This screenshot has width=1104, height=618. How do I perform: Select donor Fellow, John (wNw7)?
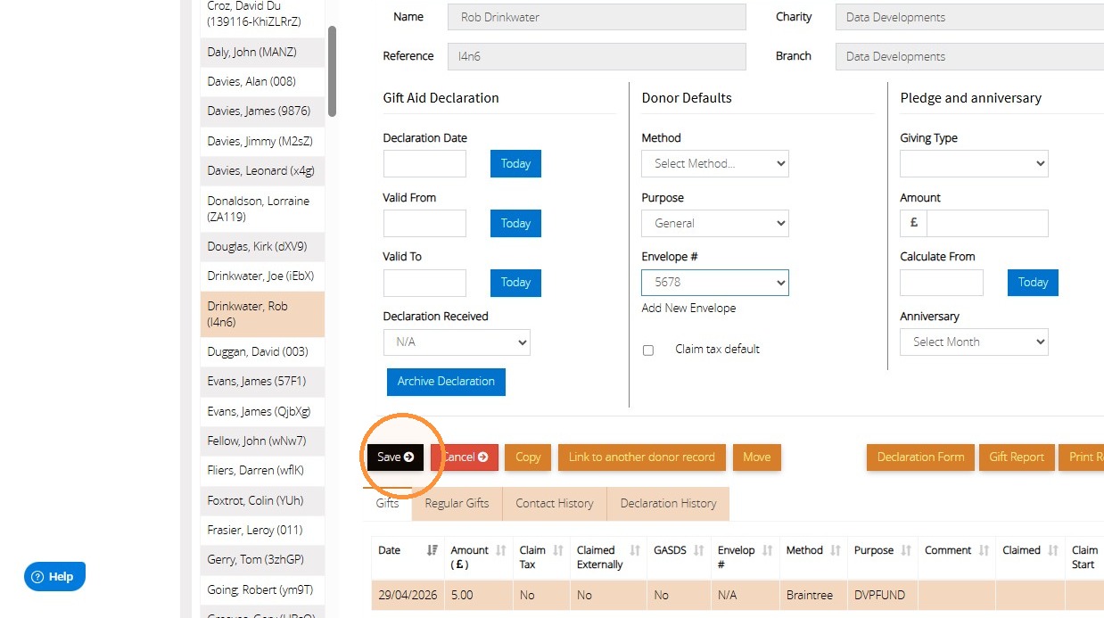pos(262,441)
